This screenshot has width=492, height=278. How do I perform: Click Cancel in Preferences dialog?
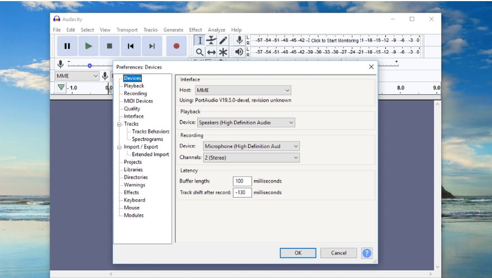[338, 253]
